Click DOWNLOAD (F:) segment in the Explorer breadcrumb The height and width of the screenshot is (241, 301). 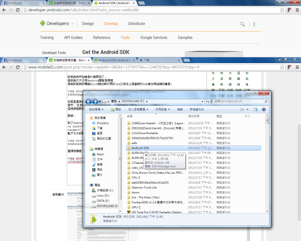pyautogui.click(x=133, y=101)
